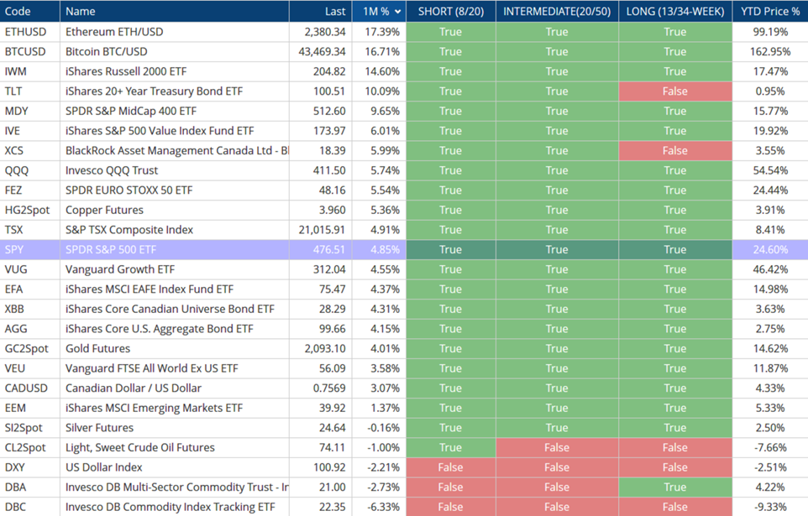This screenshot has height=516, width=808.
Task: Sort by the Code column header
Action: (18, 12)
